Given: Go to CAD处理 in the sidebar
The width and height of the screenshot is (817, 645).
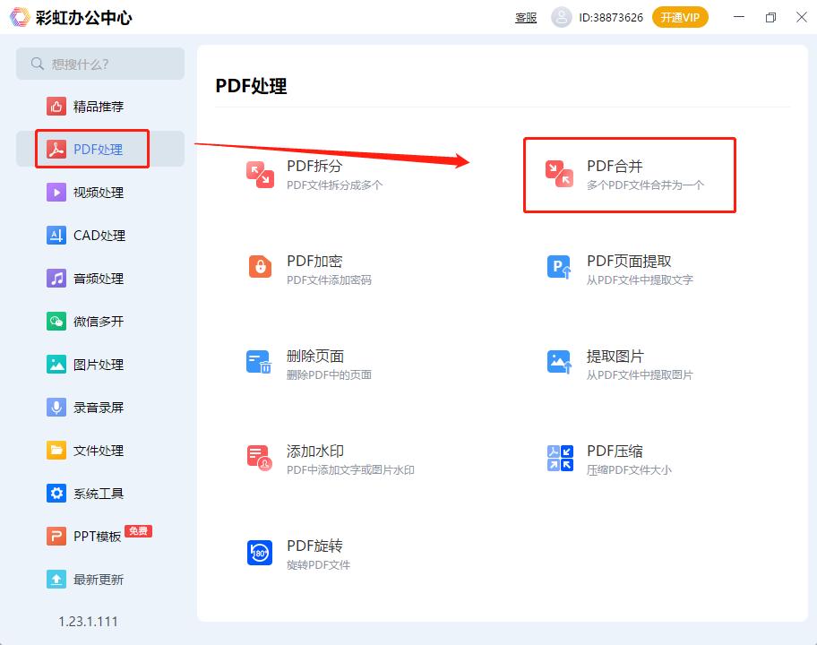Looking at the screenshot, I should [x=99, y=236].
